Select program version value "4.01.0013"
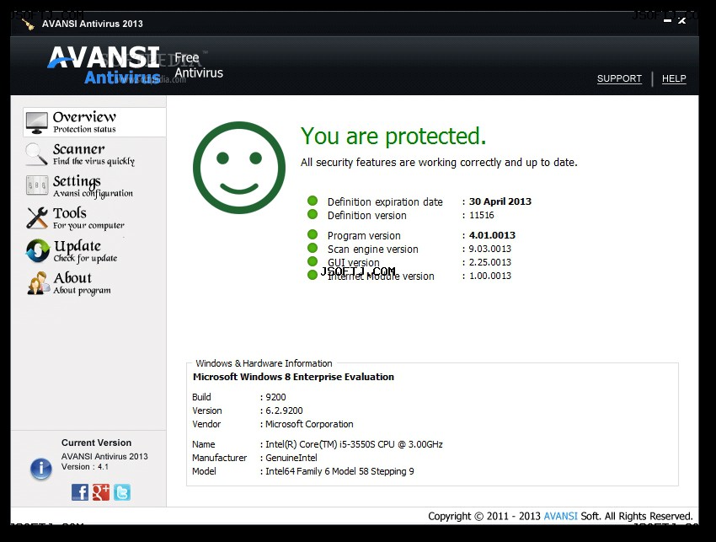 pos(492,235)
